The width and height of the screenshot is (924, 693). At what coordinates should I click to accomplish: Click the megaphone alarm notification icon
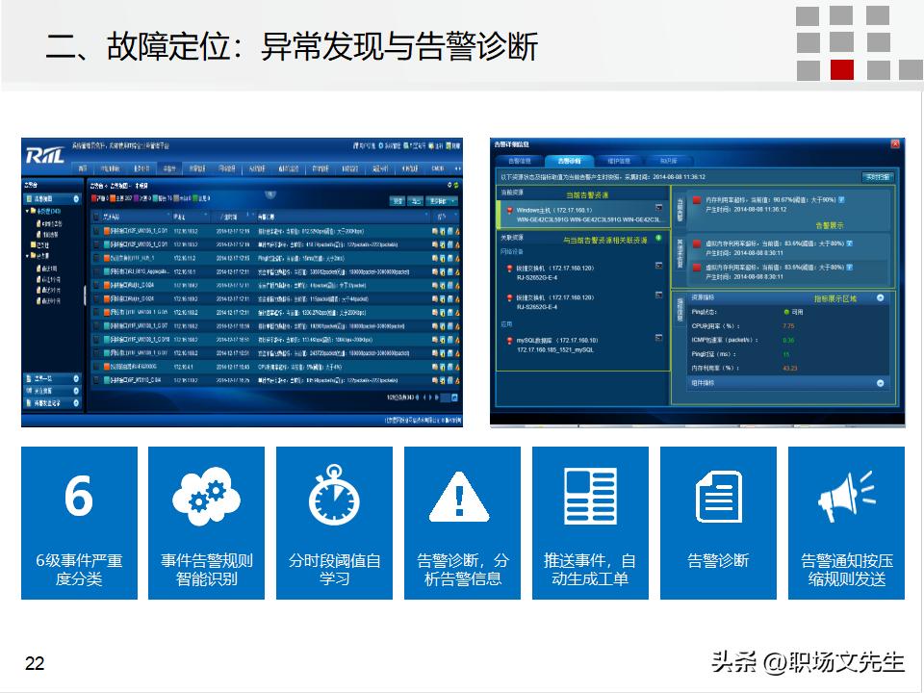847,493
